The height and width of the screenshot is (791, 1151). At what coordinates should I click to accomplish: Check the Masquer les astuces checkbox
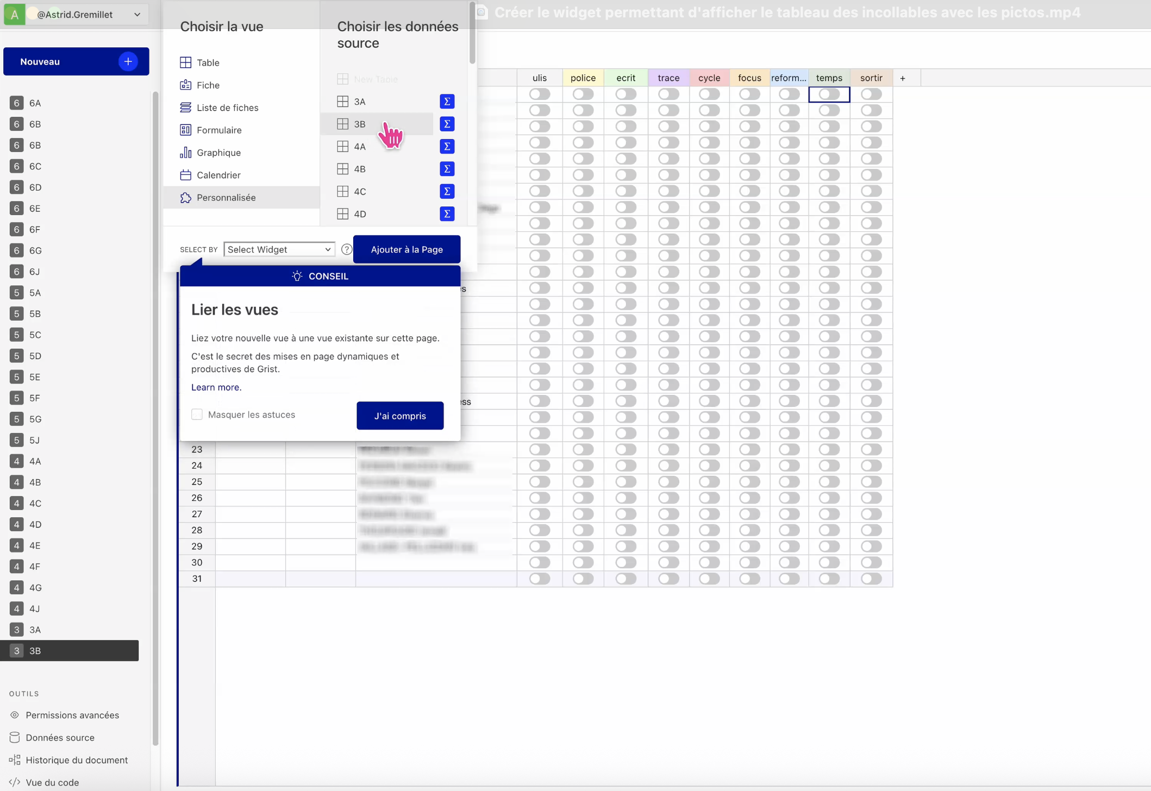(197, 415)
